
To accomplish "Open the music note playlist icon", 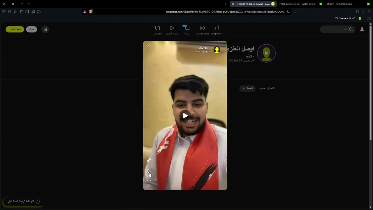I will coord(33,12).
